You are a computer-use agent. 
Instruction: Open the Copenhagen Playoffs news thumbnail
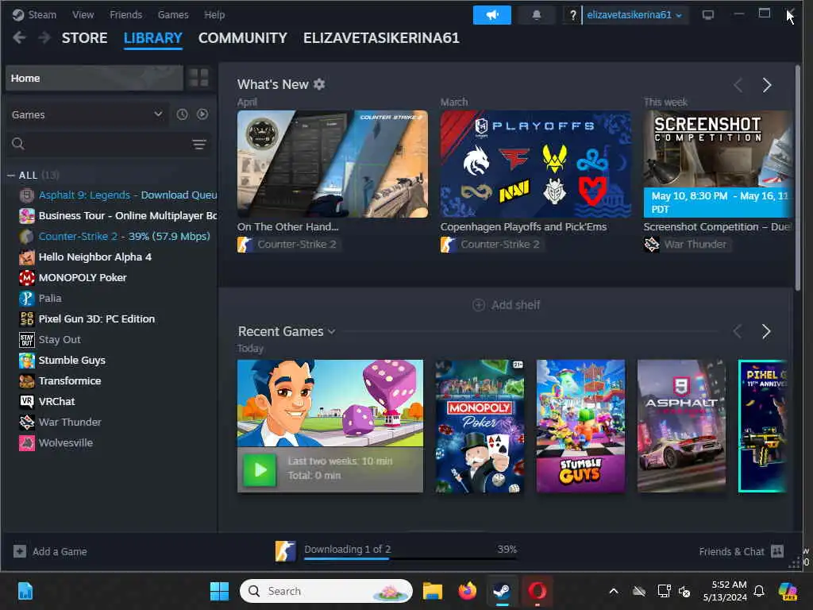coord(536,164)
